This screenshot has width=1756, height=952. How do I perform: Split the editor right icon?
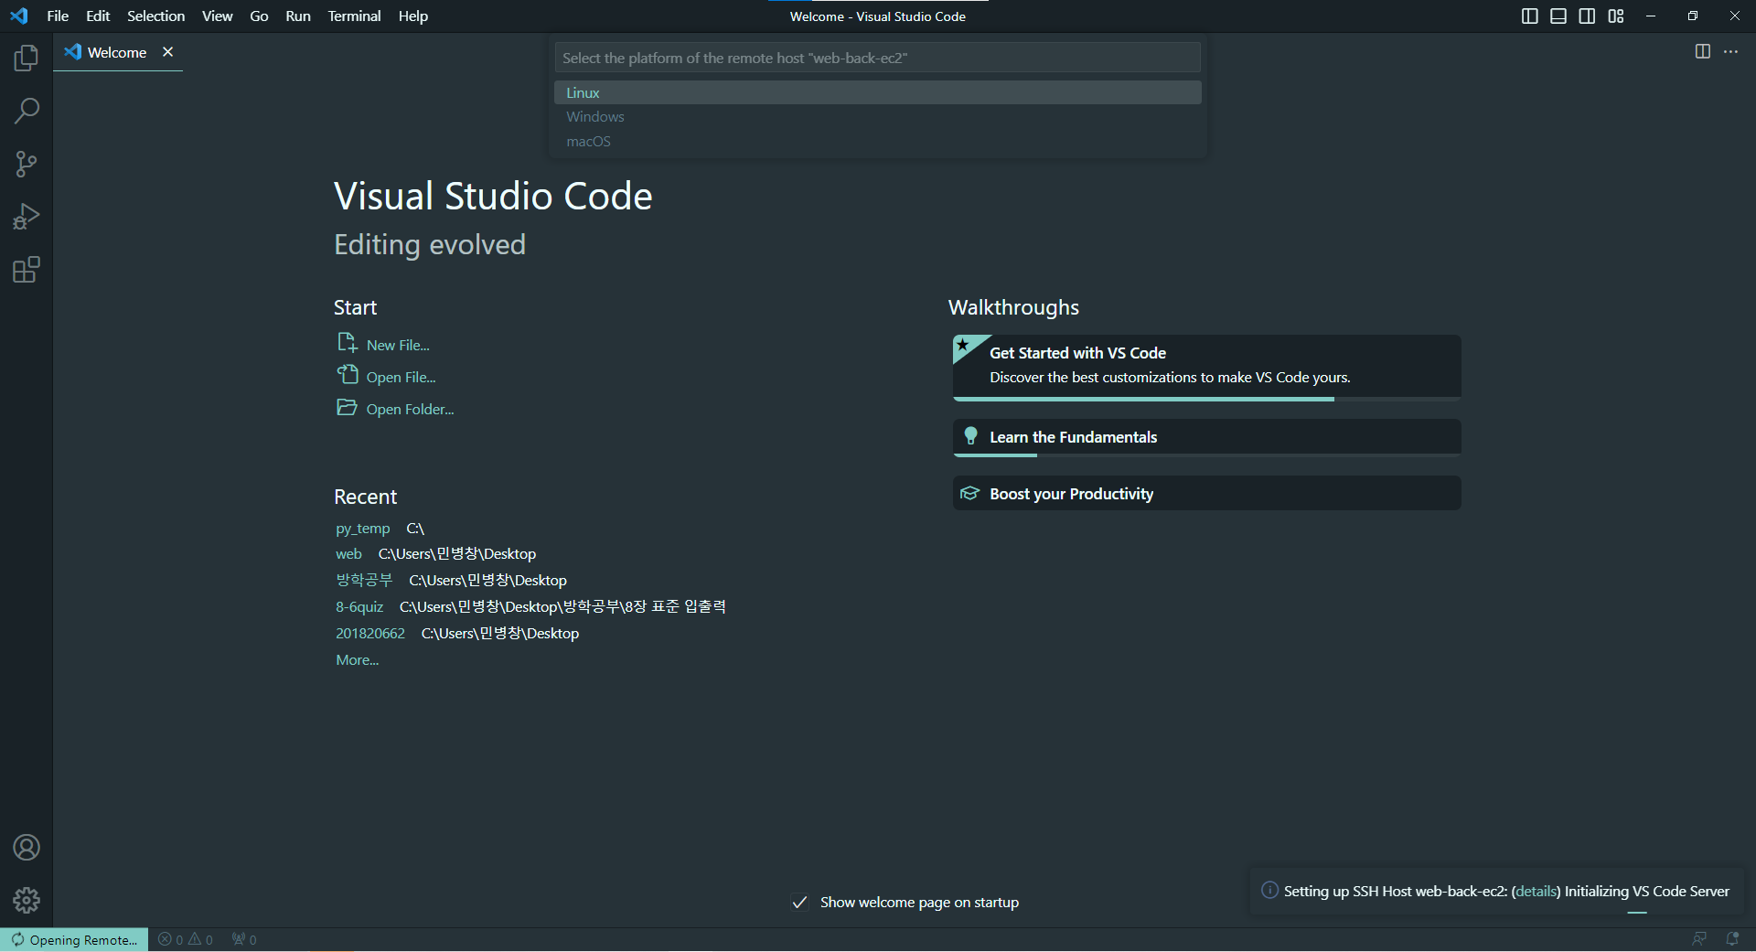click(1702, 51)
